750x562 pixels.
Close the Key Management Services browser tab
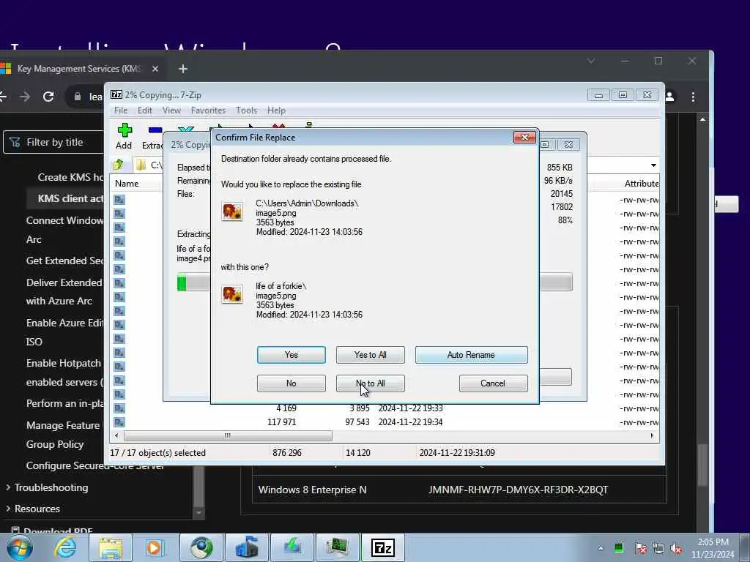155,69
